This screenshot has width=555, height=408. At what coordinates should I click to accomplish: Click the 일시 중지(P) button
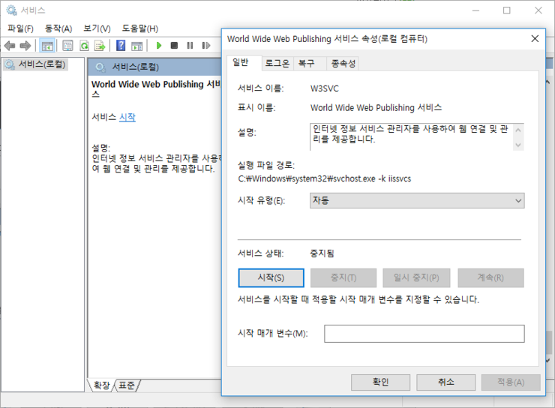coord(416,277)
